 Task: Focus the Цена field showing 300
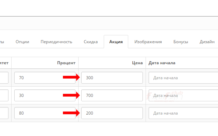point(112,78)
